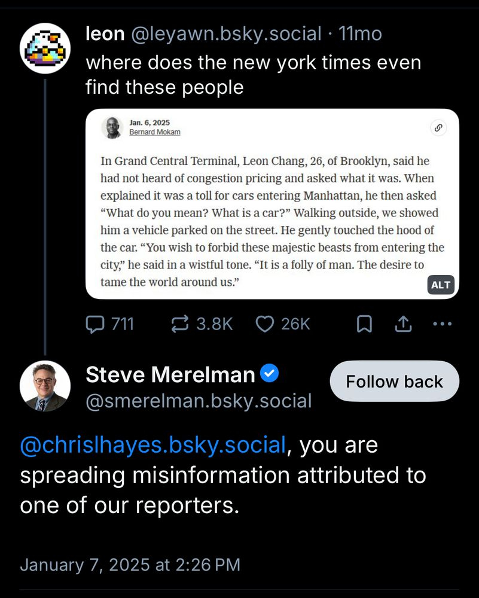Repost leon's post via the repost icon
479x598 pixels.
pos(179,324)
